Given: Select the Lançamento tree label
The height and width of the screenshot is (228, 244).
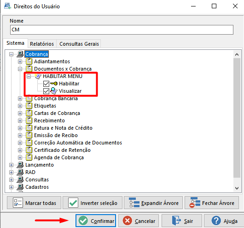Looking at the screenshot, I should [x=40, y=165].
